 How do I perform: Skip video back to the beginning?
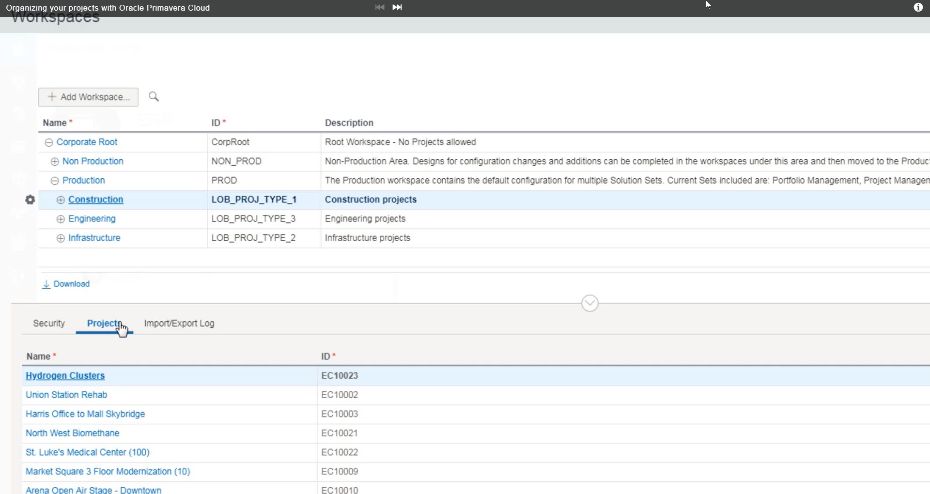point(379,7)
